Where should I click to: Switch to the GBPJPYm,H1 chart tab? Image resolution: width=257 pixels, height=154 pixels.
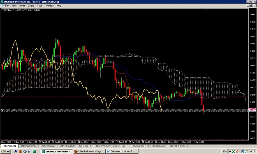[x=86, y=146]
